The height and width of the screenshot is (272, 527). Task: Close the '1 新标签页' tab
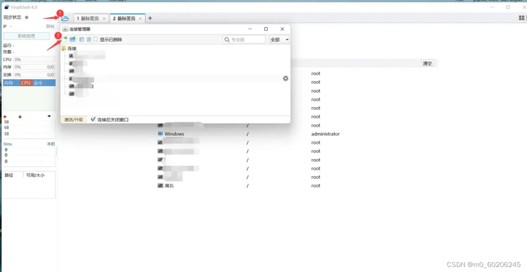pos(104,18)
